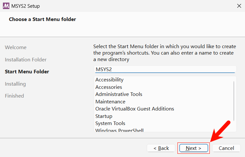
Task: Click the Installing step label
Action: [x=16, y=84]
